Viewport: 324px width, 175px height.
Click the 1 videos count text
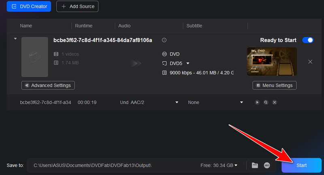[70, 54]
